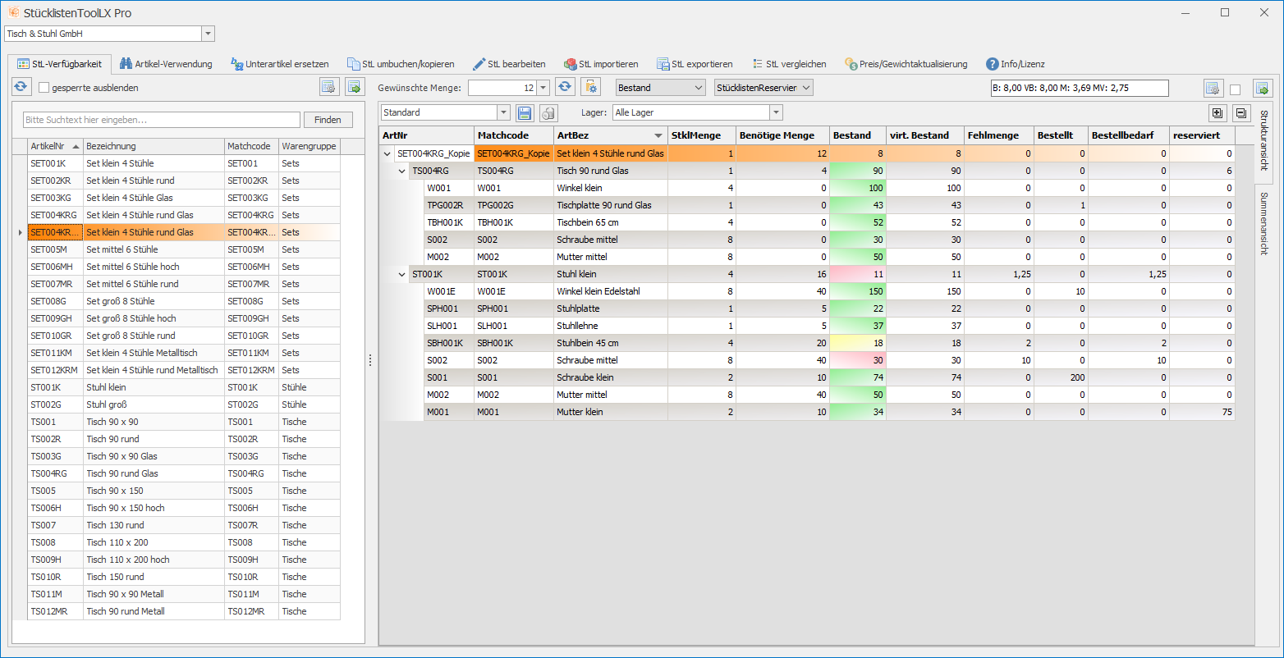
Task: Expand all tree nodes with the plus icon
Action: (1217, 113)
